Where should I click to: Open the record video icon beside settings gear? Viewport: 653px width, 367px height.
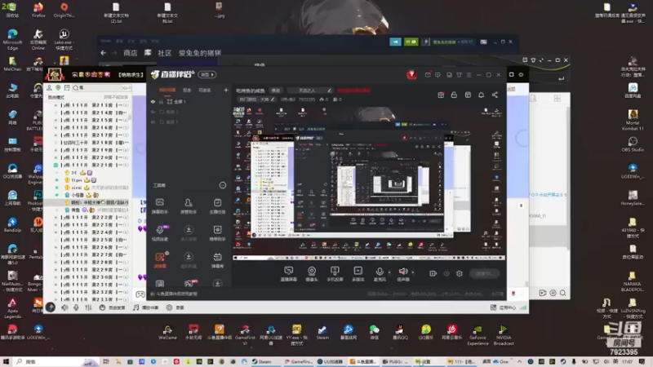click(433, 273)
